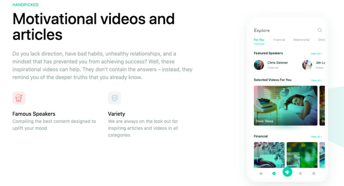Open Jim speaker's avatar photo

[307, 65]
